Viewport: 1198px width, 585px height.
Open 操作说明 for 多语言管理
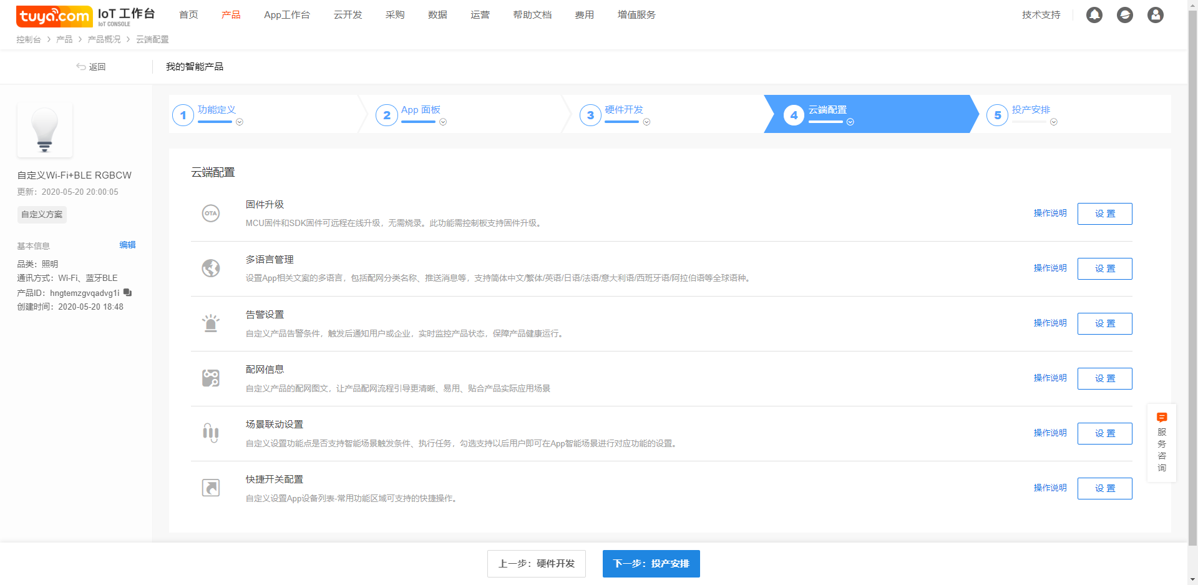click(x=1050, y=268)
